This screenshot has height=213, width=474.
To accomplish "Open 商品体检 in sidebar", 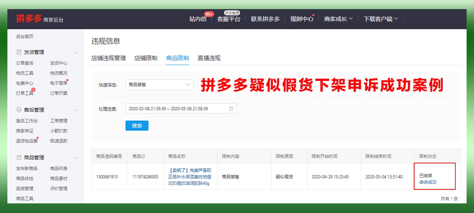I will point(25,179).
